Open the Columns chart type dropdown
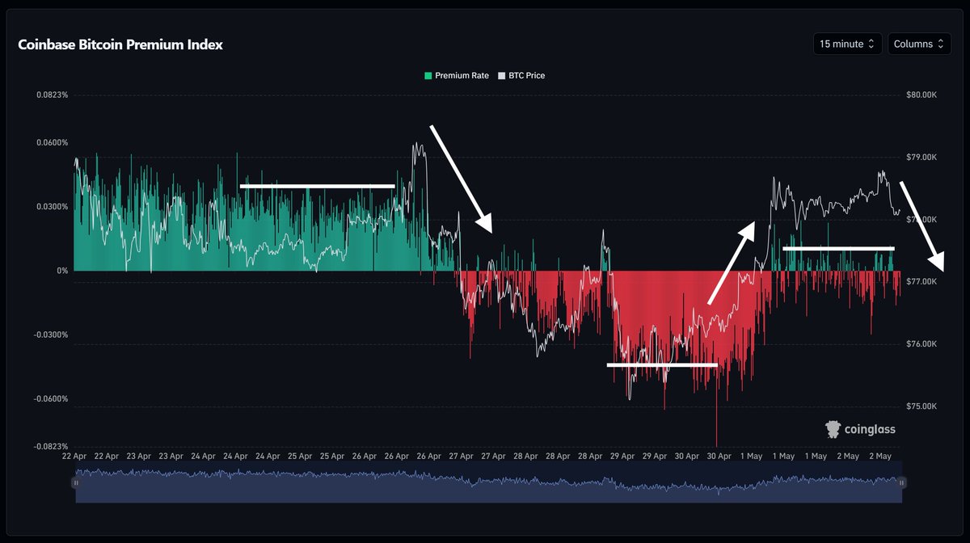This screenshot has height=543, width=970. pyautogui.click(x=918, y=44)
